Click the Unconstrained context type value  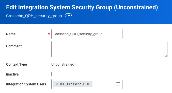coord(63,64)
